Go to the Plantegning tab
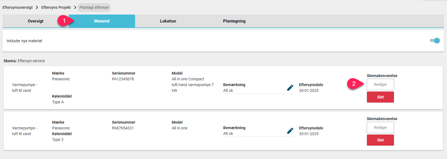447x159 pixels. point(234,21)
